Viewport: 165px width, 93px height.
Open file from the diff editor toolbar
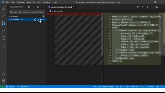pos(138,7)
